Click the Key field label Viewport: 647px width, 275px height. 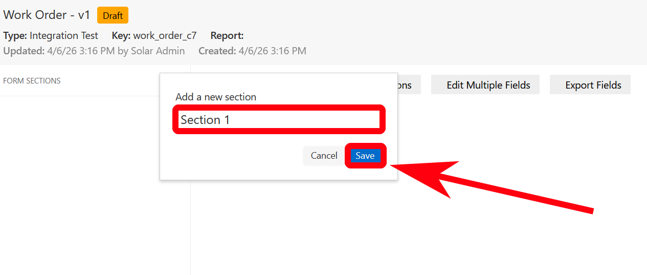121,36
